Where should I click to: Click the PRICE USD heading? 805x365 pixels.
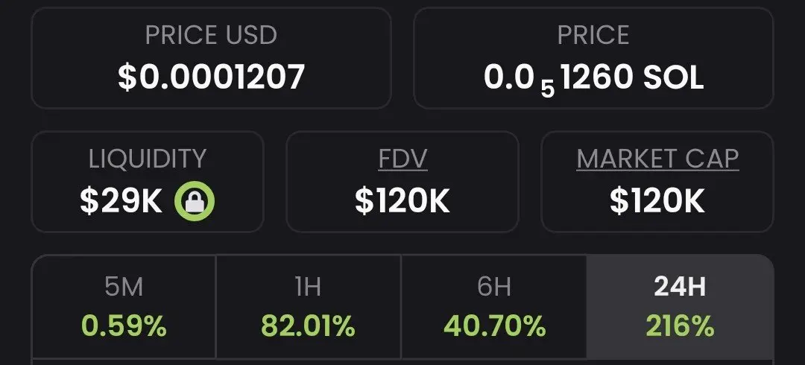click(x=211, y=35)
